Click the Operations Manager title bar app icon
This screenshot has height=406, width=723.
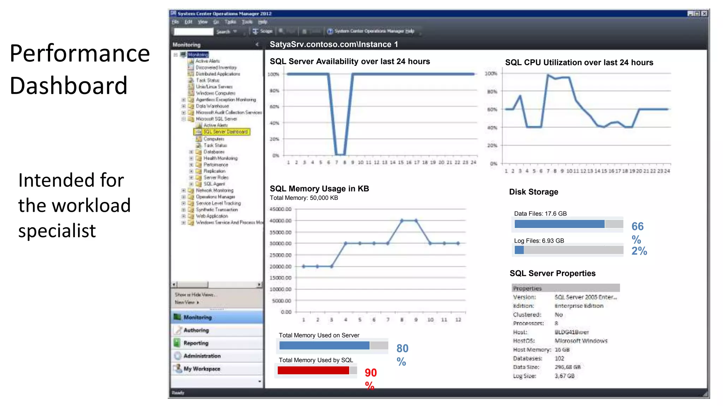pos(173,13)
